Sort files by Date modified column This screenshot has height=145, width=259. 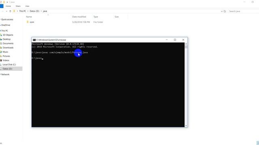[x=79, y=17]
